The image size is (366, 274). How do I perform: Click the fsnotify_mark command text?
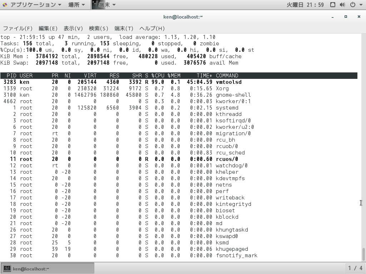[237, 255]
